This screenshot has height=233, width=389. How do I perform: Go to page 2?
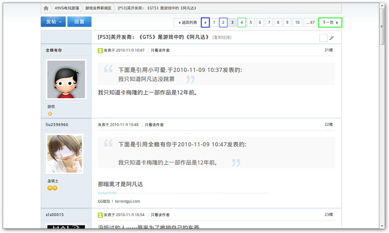tap(223, 22)
